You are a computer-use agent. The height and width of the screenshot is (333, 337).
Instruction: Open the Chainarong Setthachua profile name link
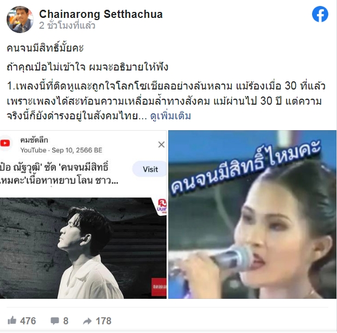(101, 14)
